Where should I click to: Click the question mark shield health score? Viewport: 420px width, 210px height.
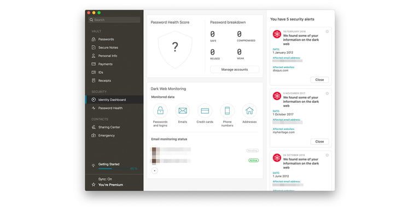(175, 49)
